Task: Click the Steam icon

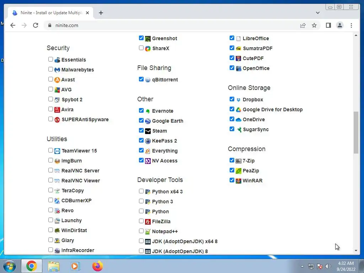Action: click(x=148, y=131)
